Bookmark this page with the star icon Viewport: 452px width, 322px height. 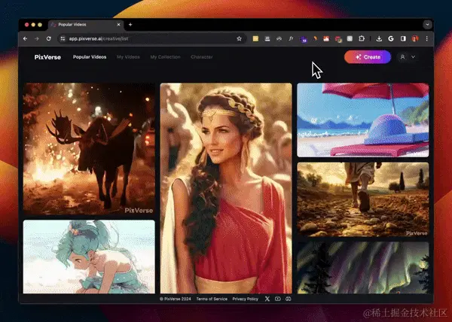point(239,38)
